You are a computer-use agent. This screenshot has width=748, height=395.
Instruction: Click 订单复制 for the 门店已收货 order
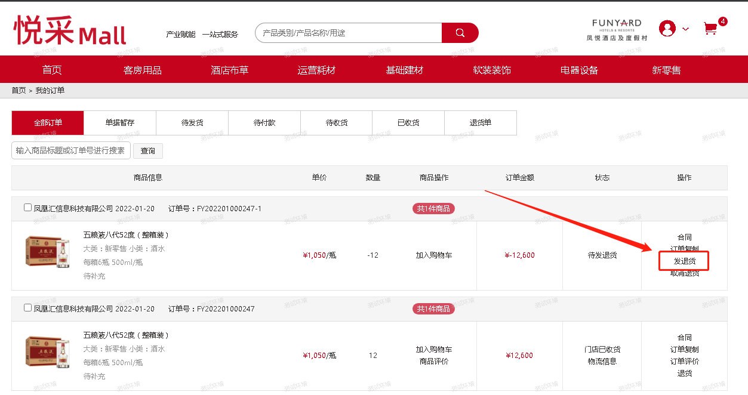point(685,350)
